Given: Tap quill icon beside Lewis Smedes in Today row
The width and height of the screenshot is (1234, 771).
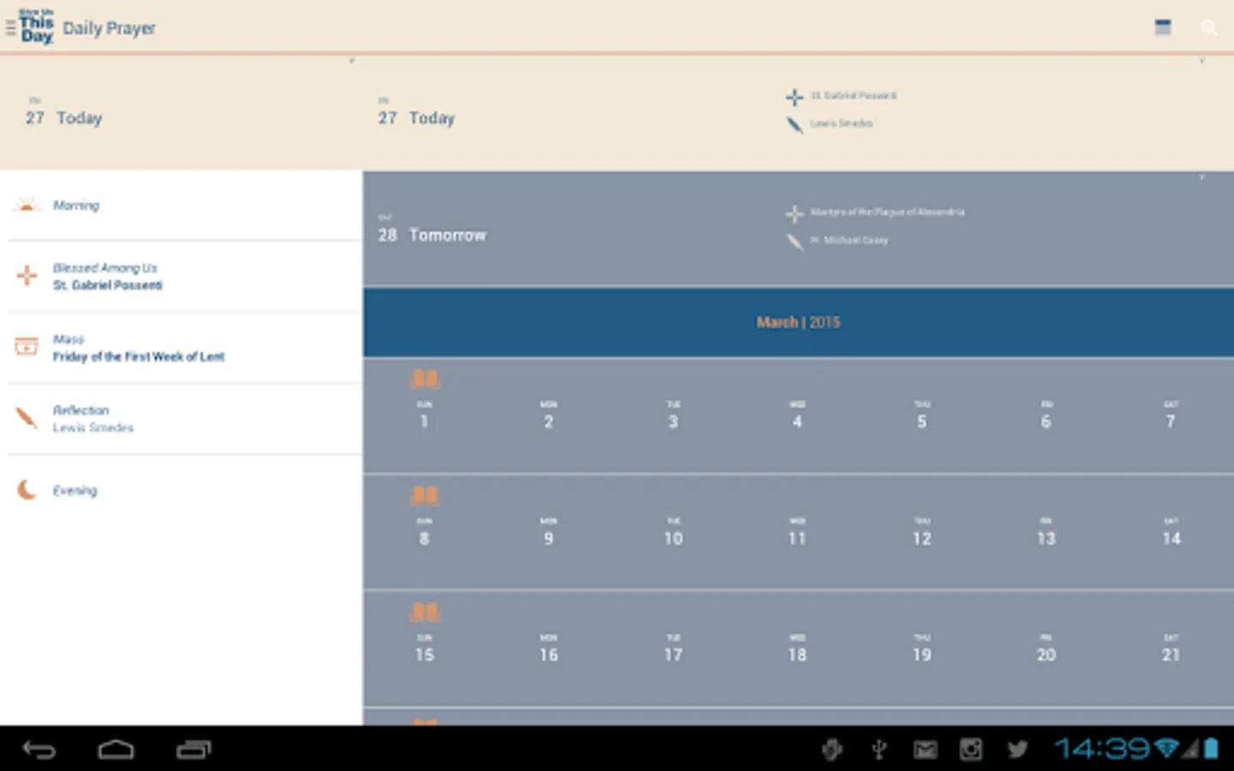Looking at the screenshot, I should (x=794, y=125).
